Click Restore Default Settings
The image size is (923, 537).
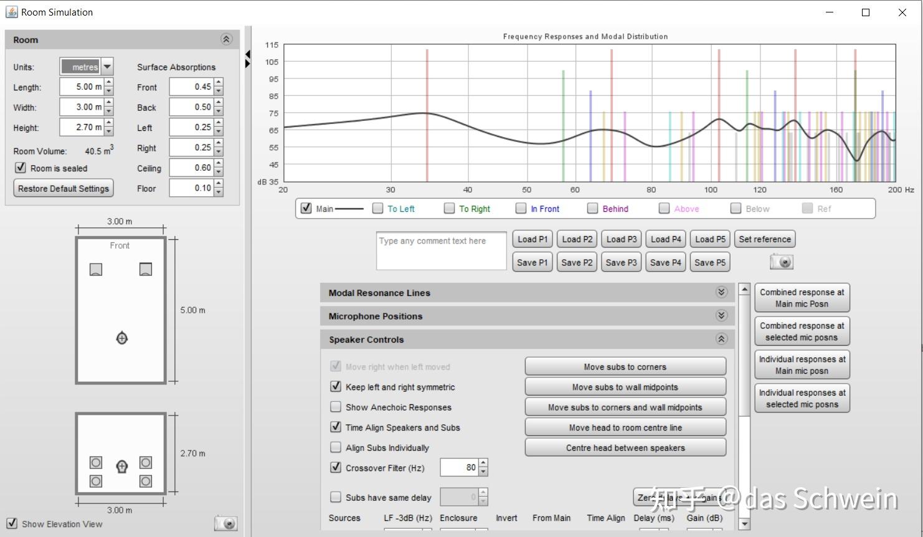coord(64,189)
